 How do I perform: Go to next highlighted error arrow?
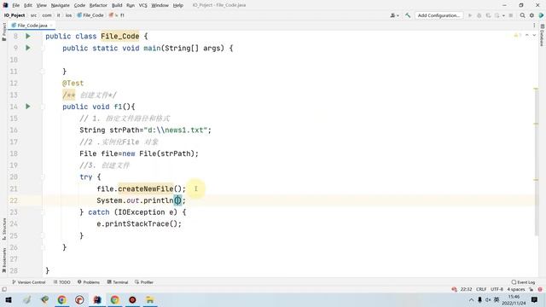(x=534, y=35)
